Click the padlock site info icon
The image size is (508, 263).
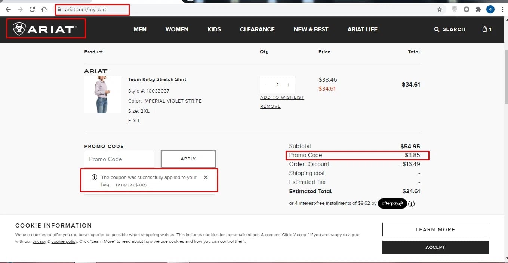(59, 9)
